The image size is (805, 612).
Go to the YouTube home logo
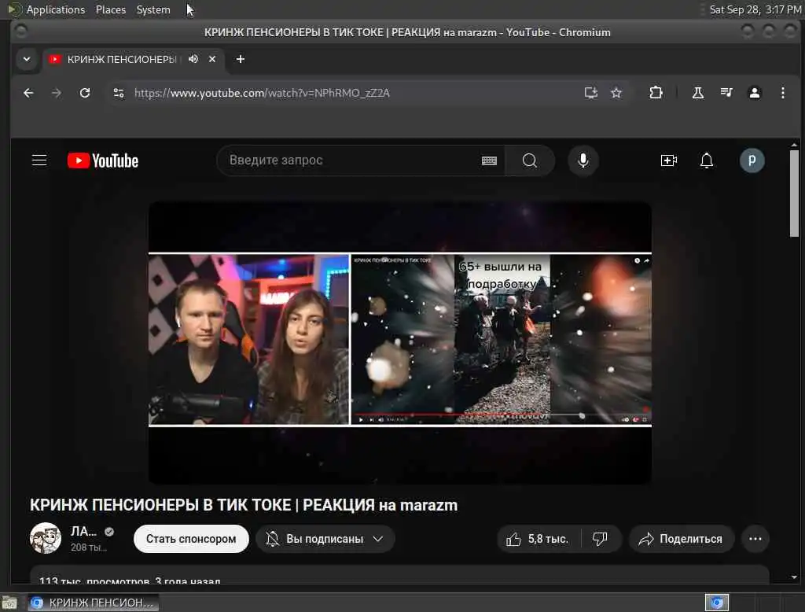[103, 160]
